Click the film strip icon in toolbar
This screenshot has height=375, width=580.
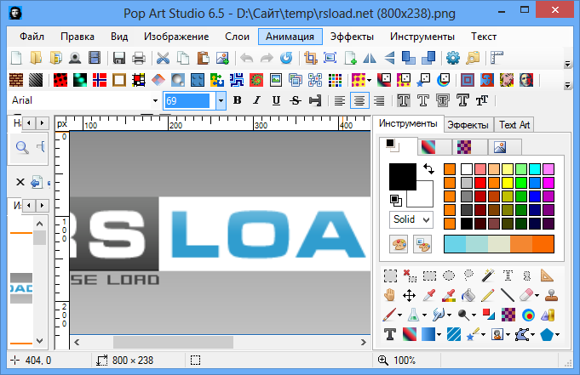point(95,58)
